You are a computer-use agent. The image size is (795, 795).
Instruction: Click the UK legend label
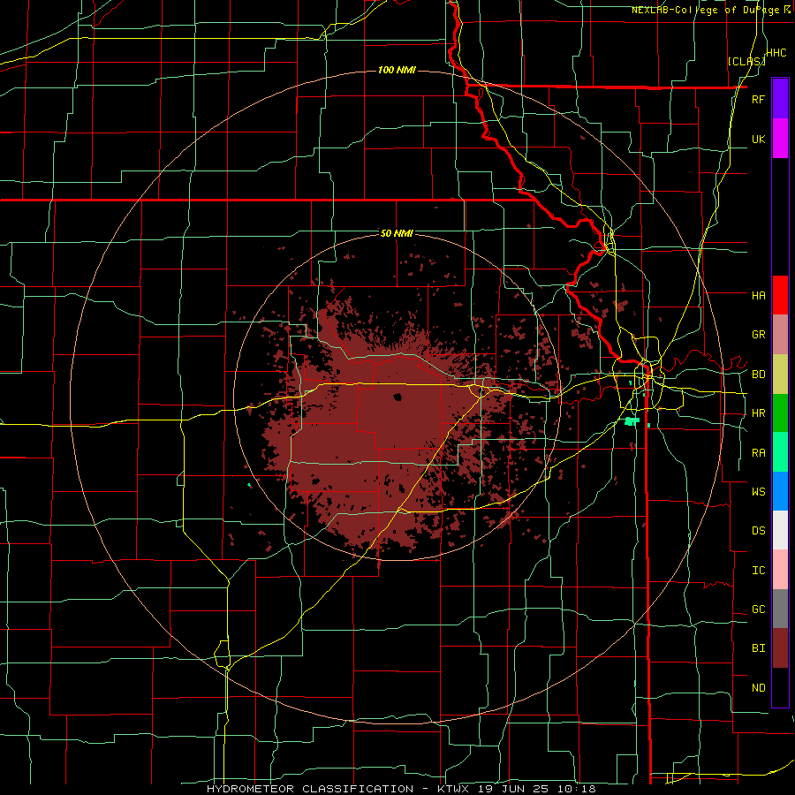tap(758, 140)
